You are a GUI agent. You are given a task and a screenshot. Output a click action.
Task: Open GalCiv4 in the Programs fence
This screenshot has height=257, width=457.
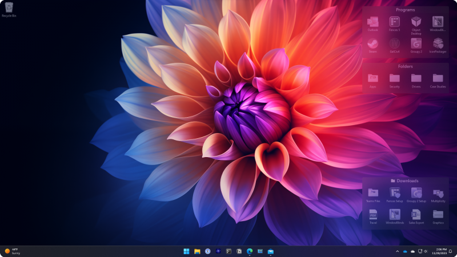pos(394,44)
